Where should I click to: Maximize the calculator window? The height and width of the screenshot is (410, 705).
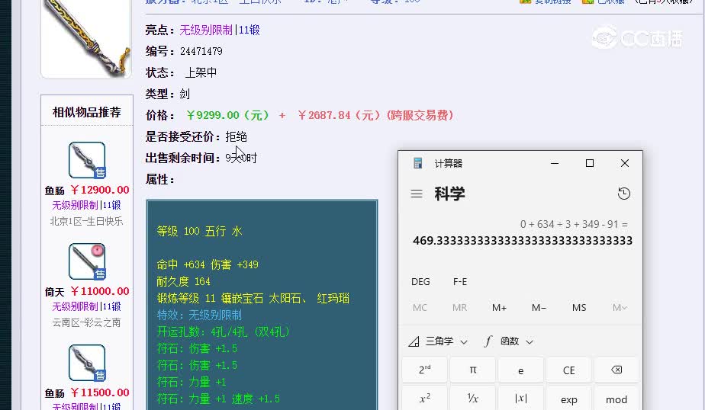(x=590, y=163)
